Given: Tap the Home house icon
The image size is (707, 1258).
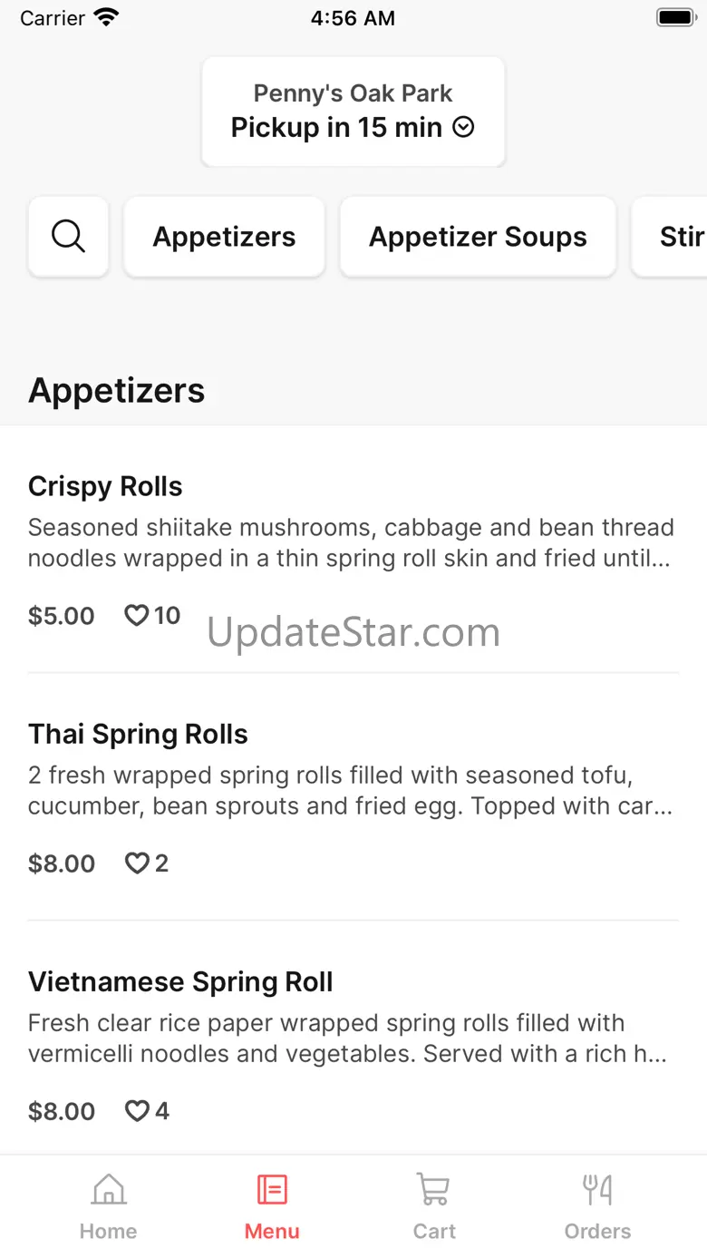Looking at the screenshot, I should point(109,1189).
